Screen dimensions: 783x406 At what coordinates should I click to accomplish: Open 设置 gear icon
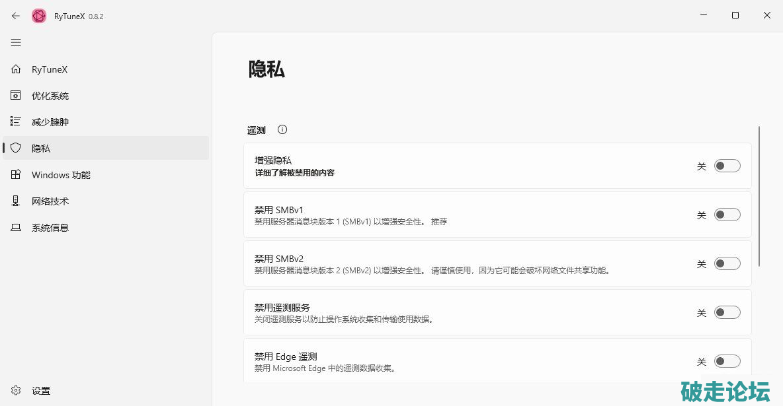click(16, 391)
